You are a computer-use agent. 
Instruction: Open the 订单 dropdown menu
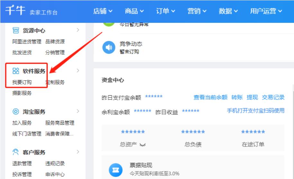165,11
